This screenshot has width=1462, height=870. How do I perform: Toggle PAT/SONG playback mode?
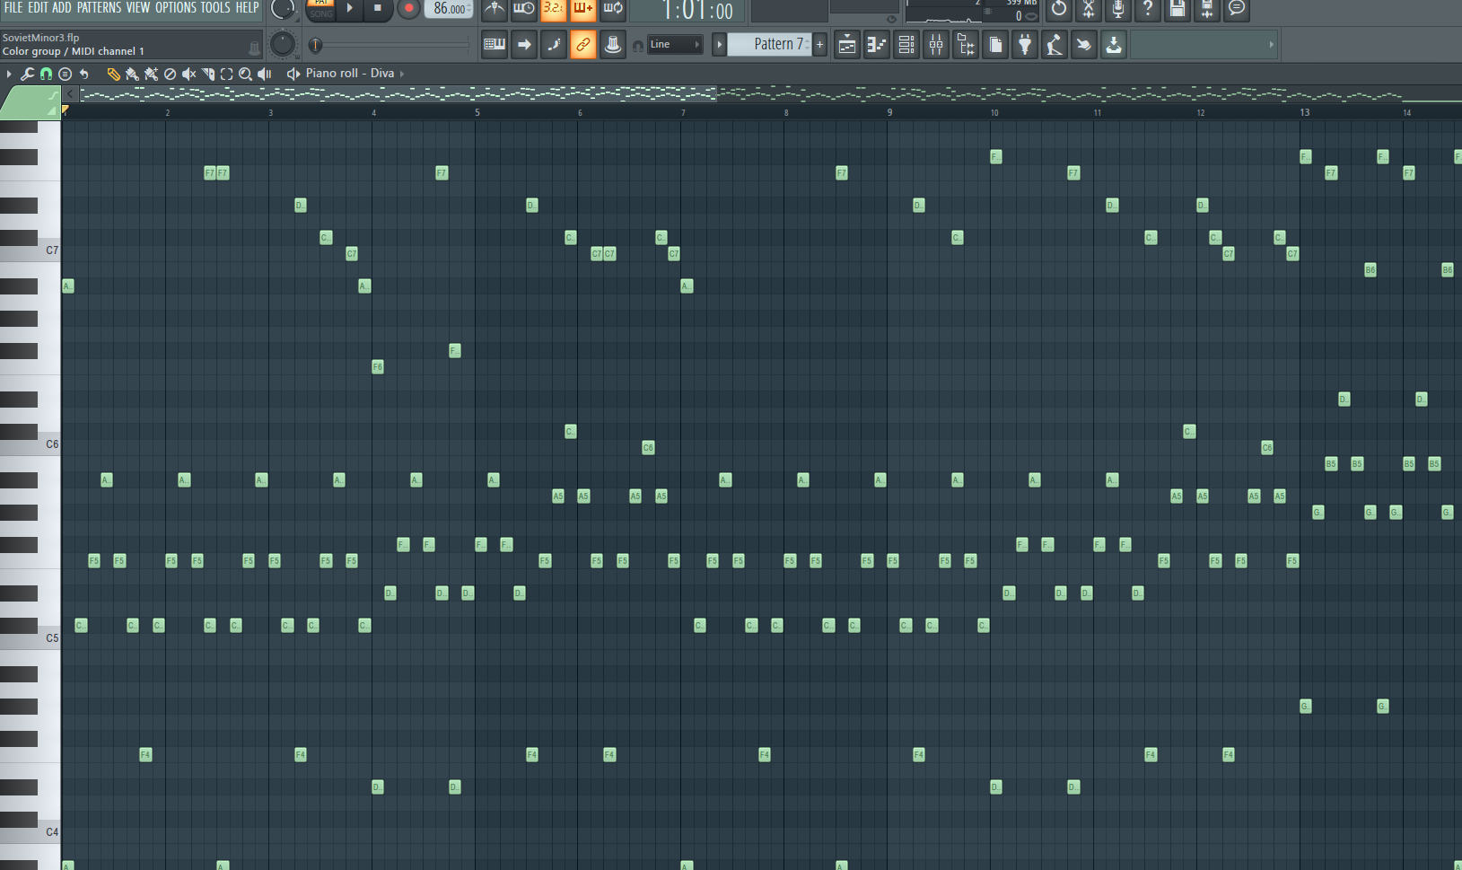[320, 9]
